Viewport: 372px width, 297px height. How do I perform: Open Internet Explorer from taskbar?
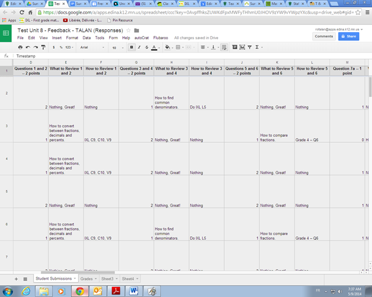tap(26, 291)
